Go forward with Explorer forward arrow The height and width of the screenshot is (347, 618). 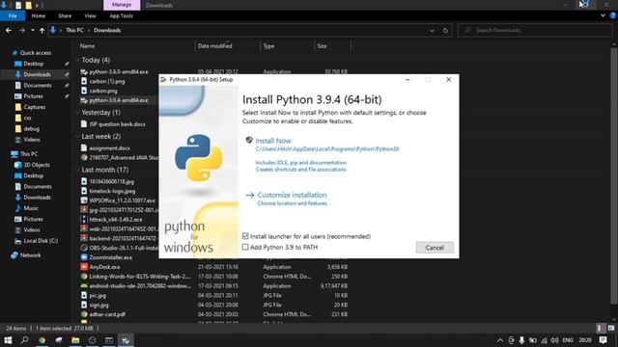pyautogui.click(x=22, y=30)
